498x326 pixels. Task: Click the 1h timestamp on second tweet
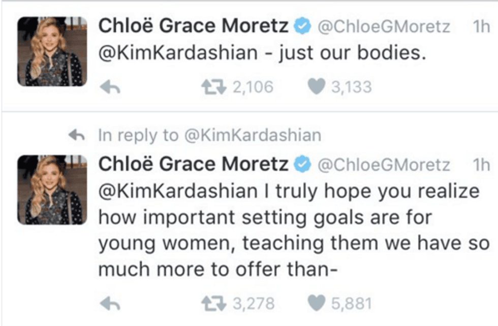coord(481,165)
